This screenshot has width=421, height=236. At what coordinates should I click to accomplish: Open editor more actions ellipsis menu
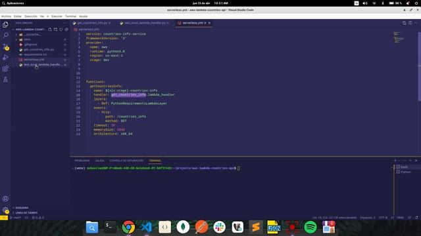pos(416,23)
